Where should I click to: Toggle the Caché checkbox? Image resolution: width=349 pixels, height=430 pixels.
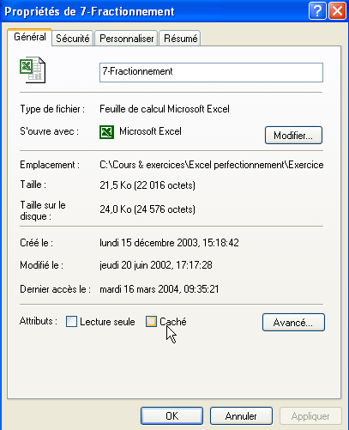tap(151, 322)
